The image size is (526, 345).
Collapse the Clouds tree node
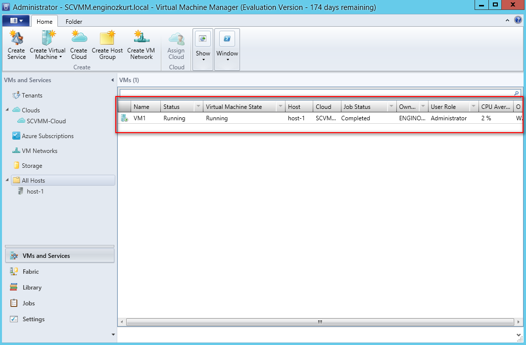[7, 109]
